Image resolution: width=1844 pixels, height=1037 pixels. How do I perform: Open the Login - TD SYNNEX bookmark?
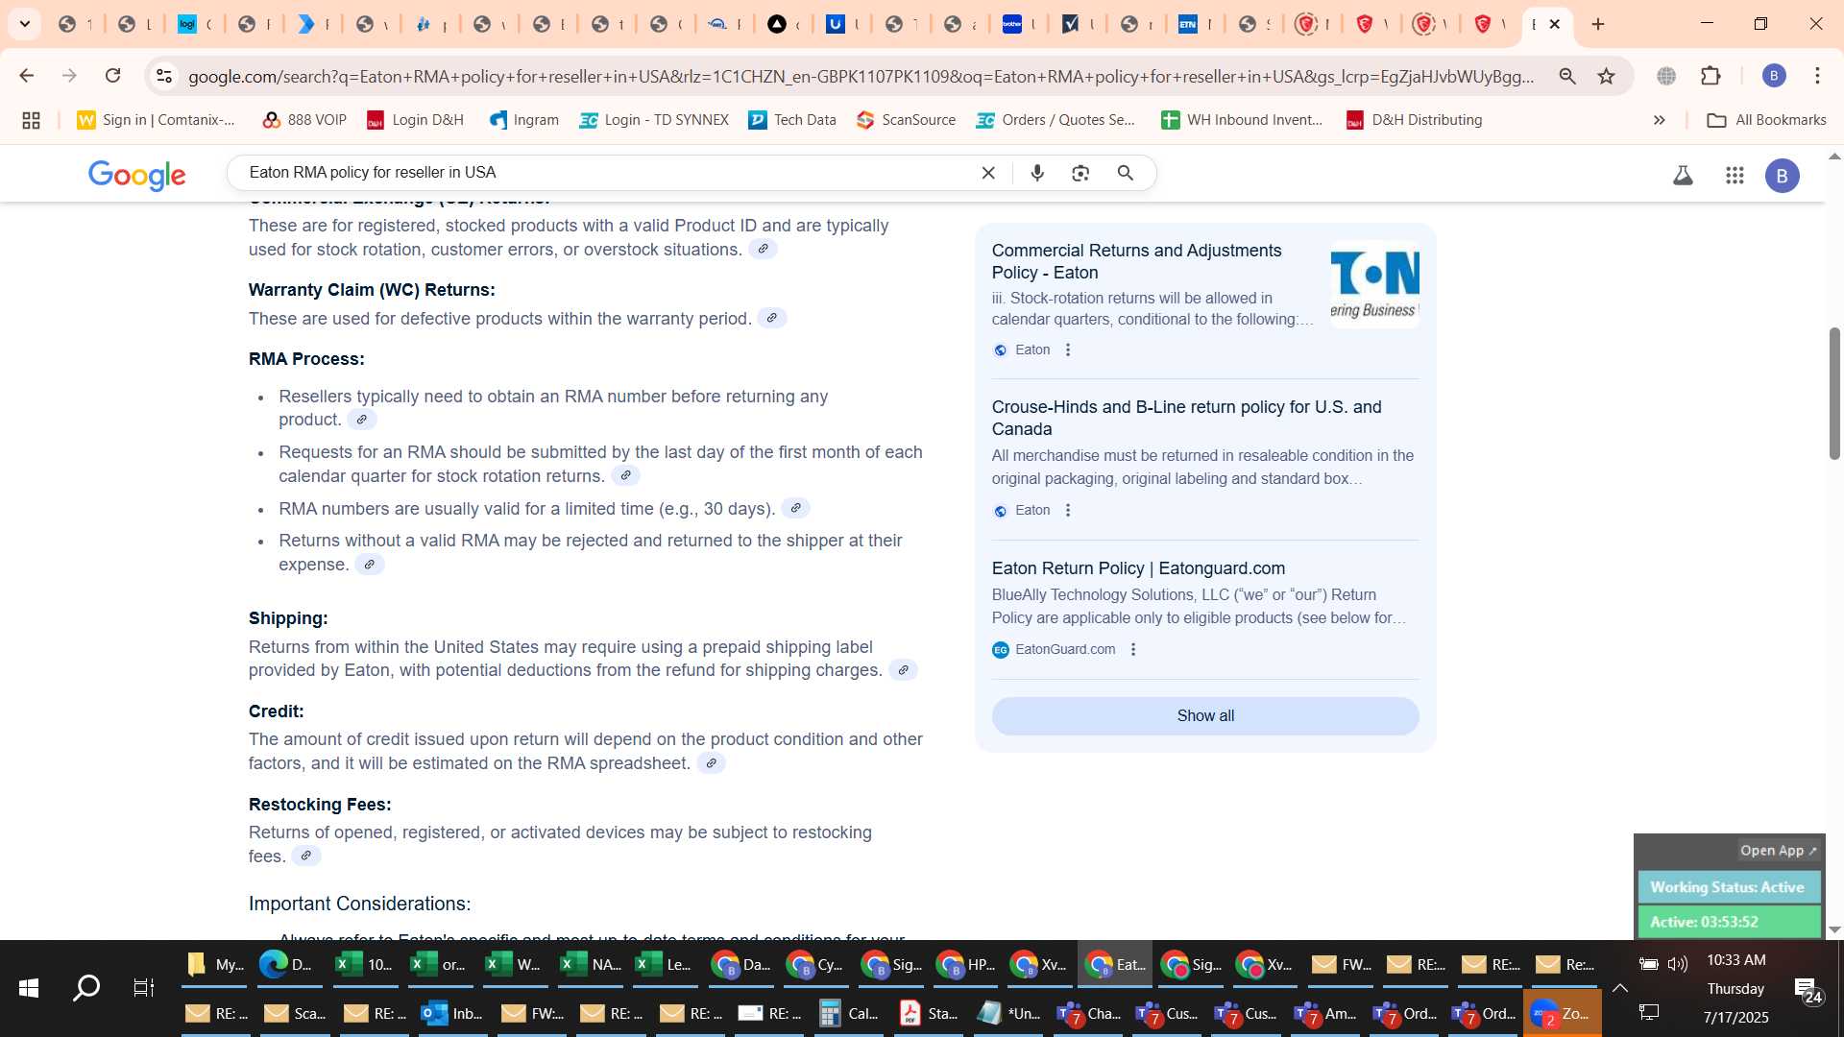(x=654, y=120)
